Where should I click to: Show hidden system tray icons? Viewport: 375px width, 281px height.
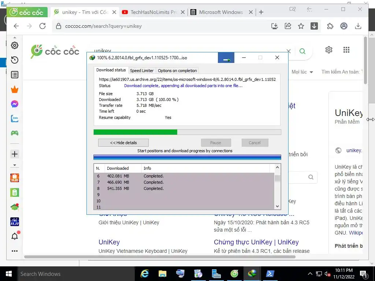[310, 274]
